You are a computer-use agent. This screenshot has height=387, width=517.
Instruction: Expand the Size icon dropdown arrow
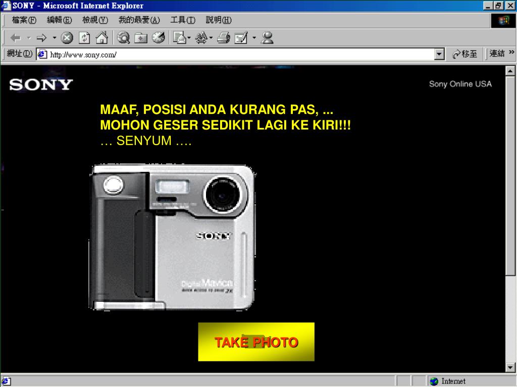[211, 38]
